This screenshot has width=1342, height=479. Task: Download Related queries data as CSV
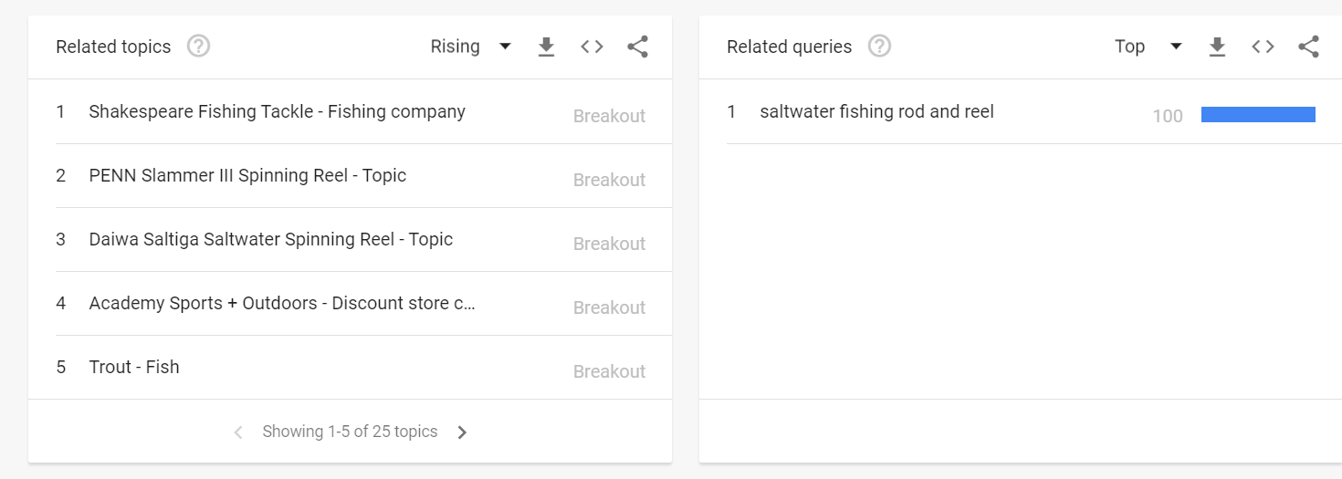(x=1217, y=47)
